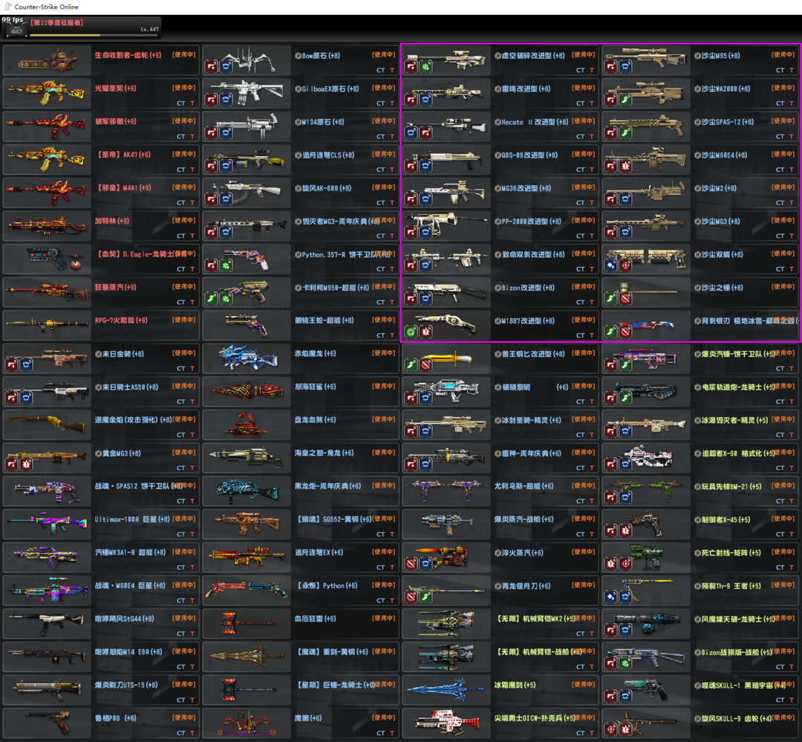Click red prohibition perk icon on 沙尘之锤 row
The image size is (802, 742).
[x=625, y=299]
